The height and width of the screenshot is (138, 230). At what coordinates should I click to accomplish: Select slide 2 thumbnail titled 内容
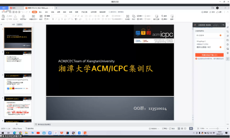(x=18, y=61)
